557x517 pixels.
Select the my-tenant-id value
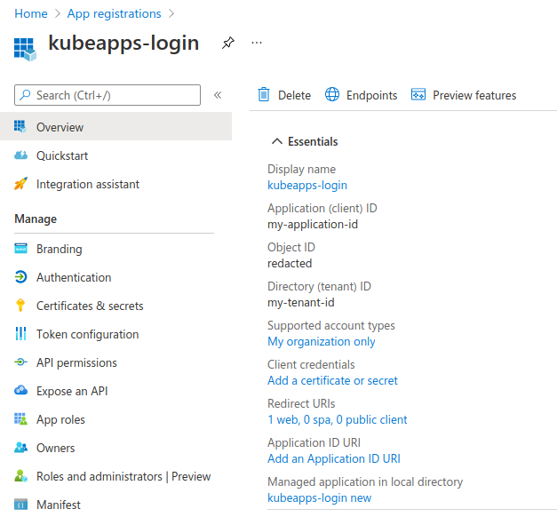click(x=301, y=302)
